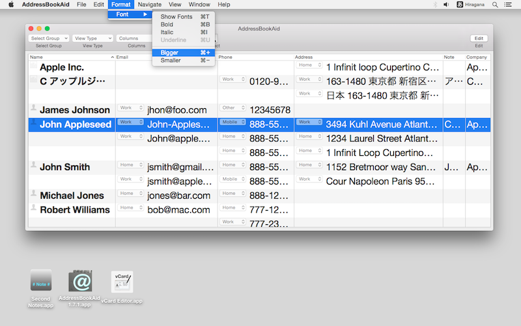
Task: Choose Smaller from the Font submenu
Action: (x=184, y=60)
